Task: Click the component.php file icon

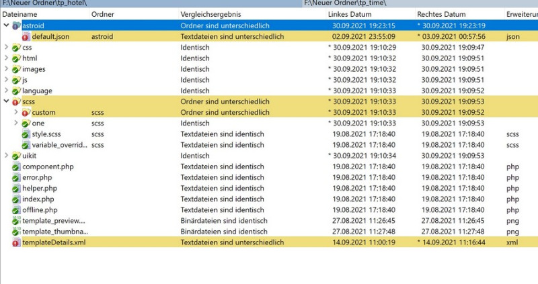Action: point(16,167)
